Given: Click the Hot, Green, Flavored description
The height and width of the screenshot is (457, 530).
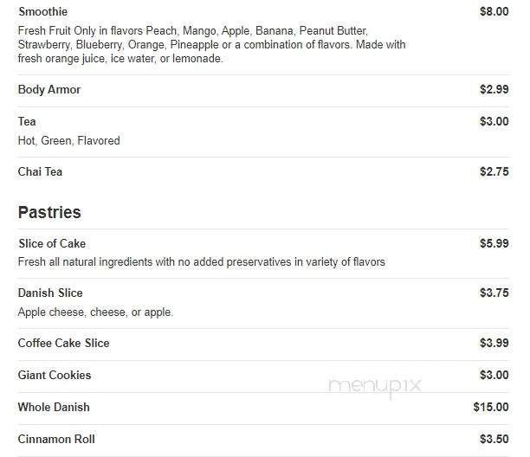Looking at the screenshot, I should [69, 140].
